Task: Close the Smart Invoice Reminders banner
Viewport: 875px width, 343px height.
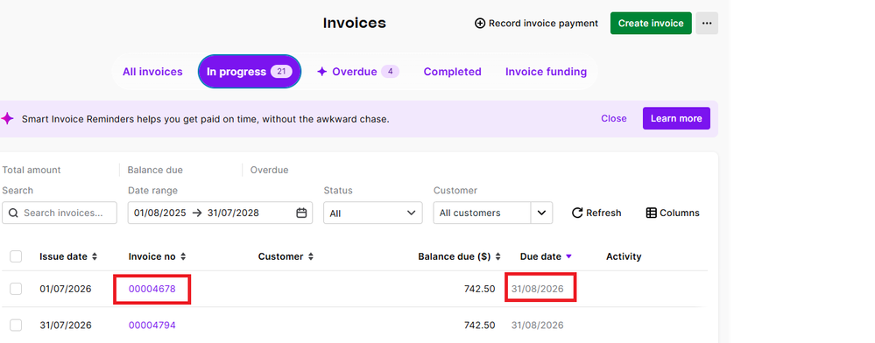Action: click(x=613, y=118)
